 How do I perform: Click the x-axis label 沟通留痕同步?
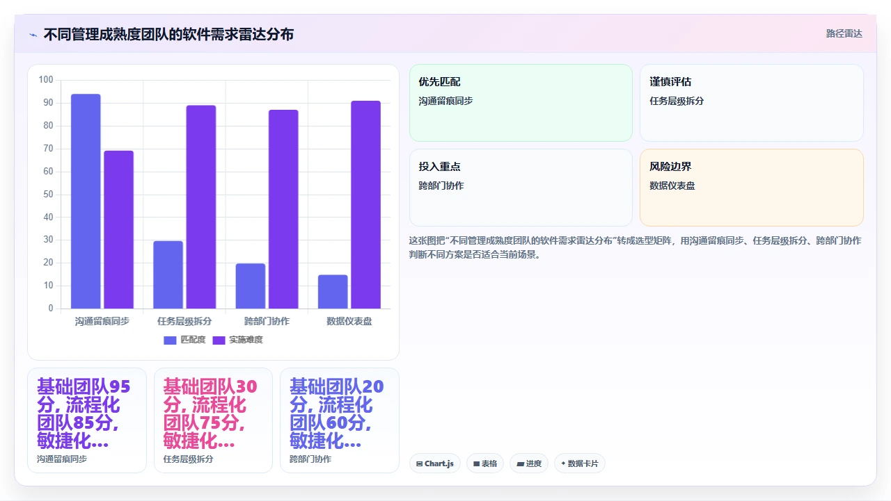click(102, 321)
